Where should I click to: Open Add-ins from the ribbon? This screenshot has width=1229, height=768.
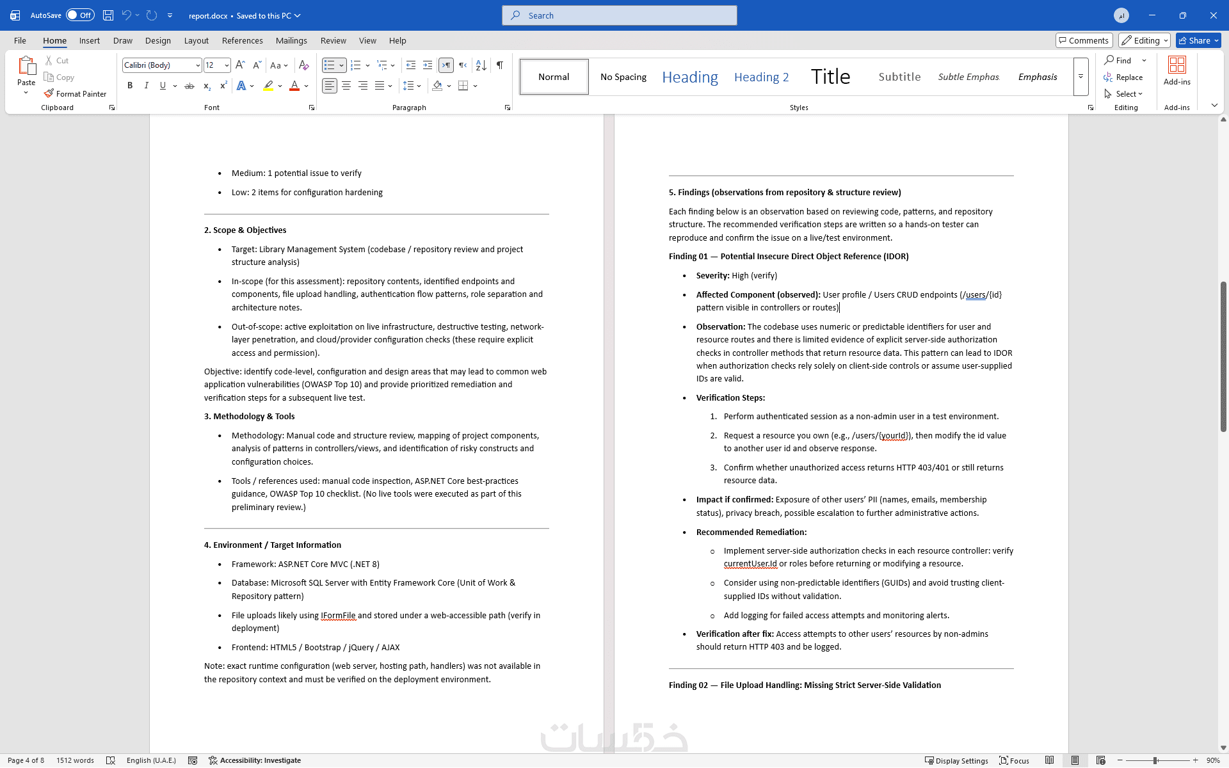[x=1177, y=70]
